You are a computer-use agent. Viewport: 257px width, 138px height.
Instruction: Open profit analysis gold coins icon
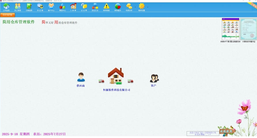coord(129,7)
